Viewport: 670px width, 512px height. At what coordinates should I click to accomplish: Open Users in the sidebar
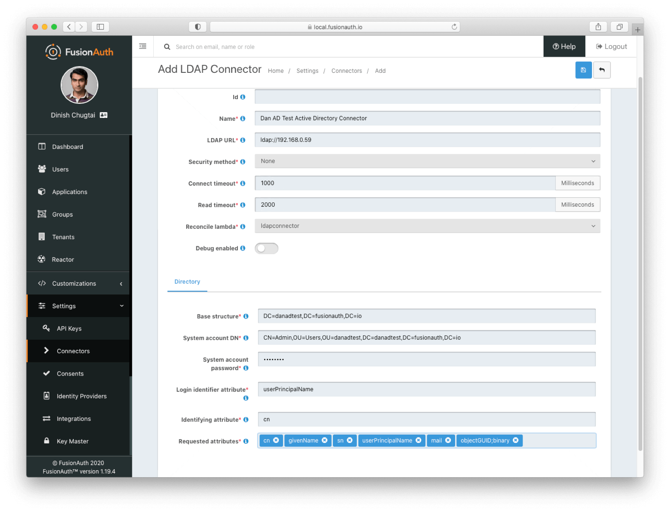click(78, 169)
